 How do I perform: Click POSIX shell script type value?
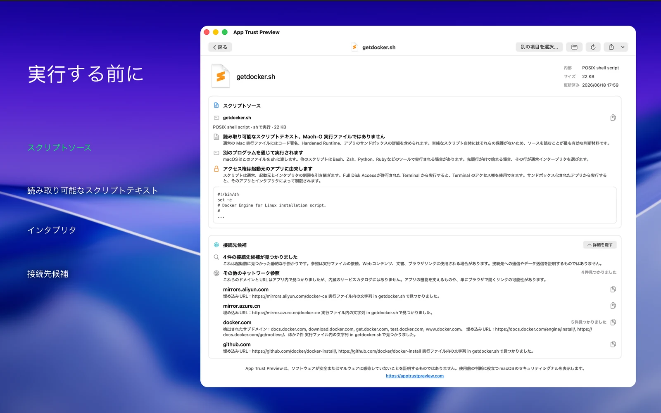click(601, 68)
